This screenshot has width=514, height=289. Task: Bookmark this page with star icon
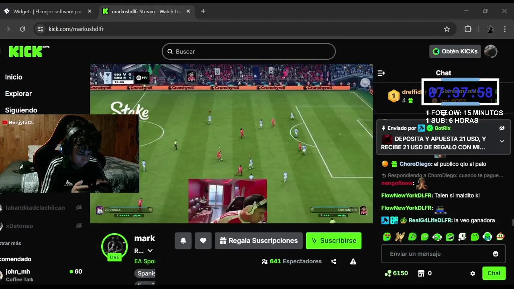click(447, 29)
